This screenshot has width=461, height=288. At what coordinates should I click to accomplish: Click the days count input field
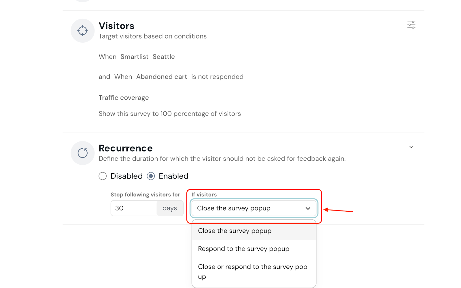click(134, 208)
